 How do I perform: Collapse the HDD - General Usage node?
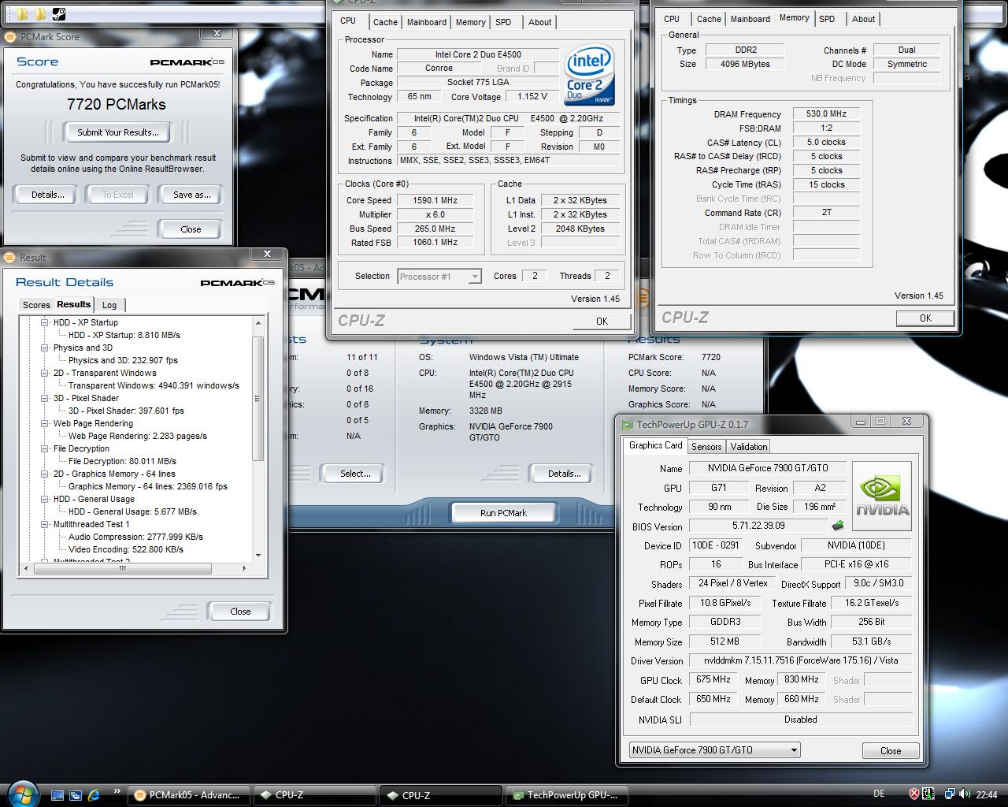[x=45, y=499]
